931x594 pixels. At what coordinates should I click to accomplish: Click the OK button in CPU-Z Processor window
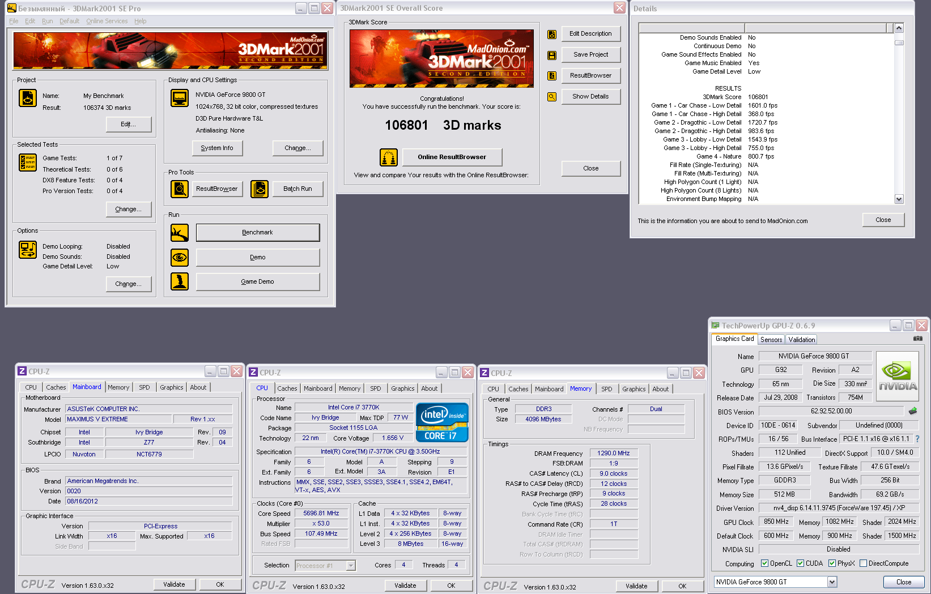pyautogui.click(x=451, y=586)
